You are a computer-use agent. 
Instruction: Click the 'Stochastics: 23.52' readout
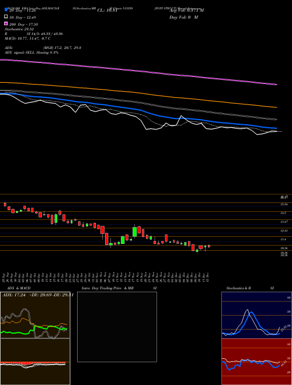(19, 29)
